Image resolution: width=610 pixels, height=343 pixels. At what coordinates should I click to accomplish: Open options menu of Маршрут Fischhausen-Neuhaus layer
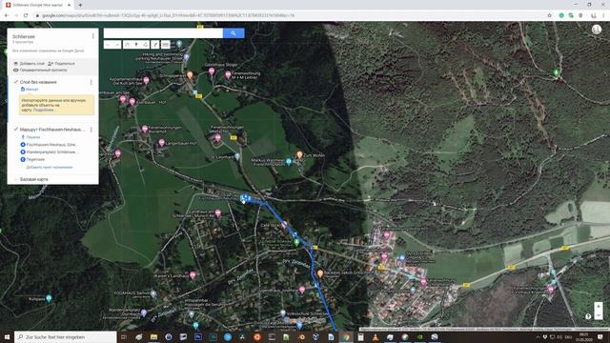[x=91, y=130]
